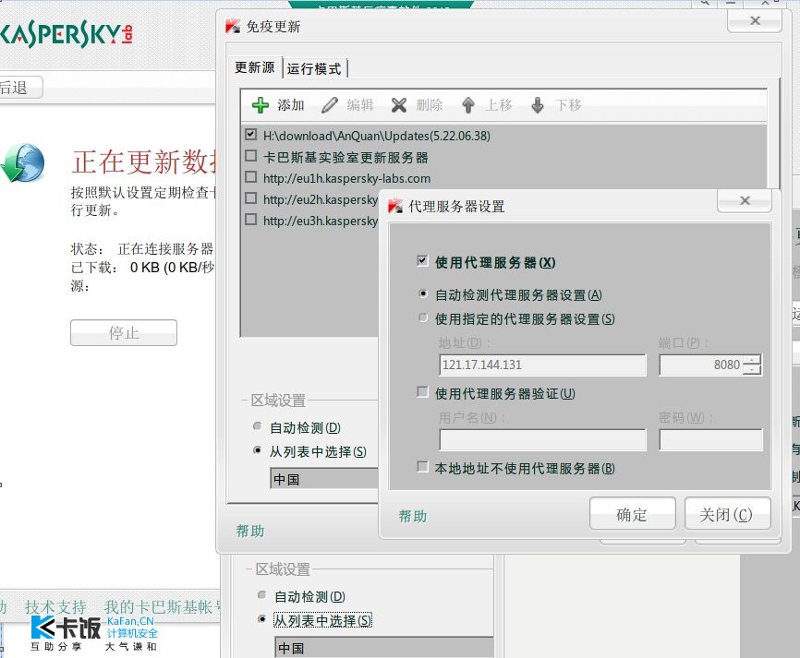
Task: Click the pencil 编辑 (Edit) toolbar icon
Action: [330, 105]
